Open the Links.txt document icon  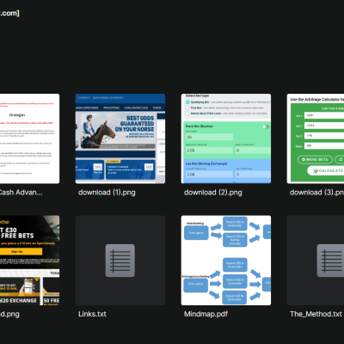pyautogui.click(x=120, y=261)
